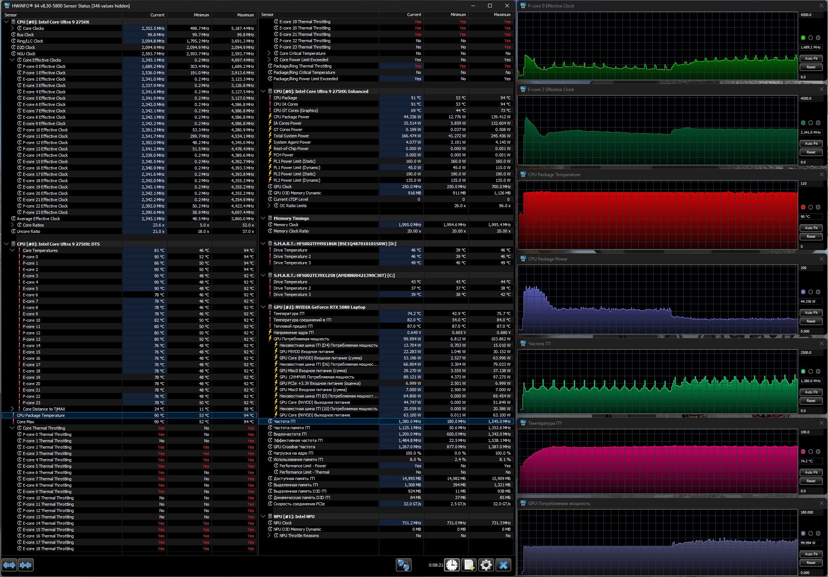This screenshot has height=577, width=828.
Task: Click the blue X close sensors icon
Action: pyautogui.click(x=503, y=565)
